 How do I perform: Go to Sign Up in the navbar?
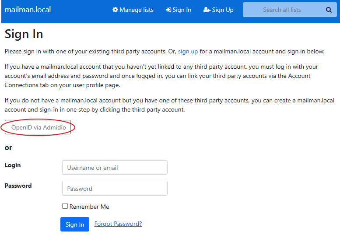[223, 10]
